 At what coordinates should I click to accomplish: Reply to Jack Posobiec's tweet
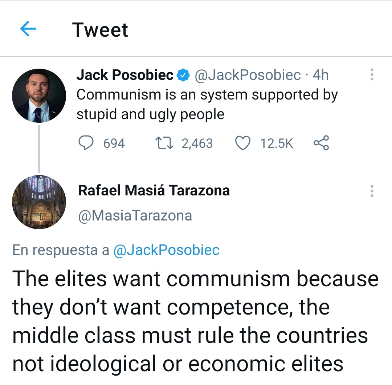[x=86, y=143]
